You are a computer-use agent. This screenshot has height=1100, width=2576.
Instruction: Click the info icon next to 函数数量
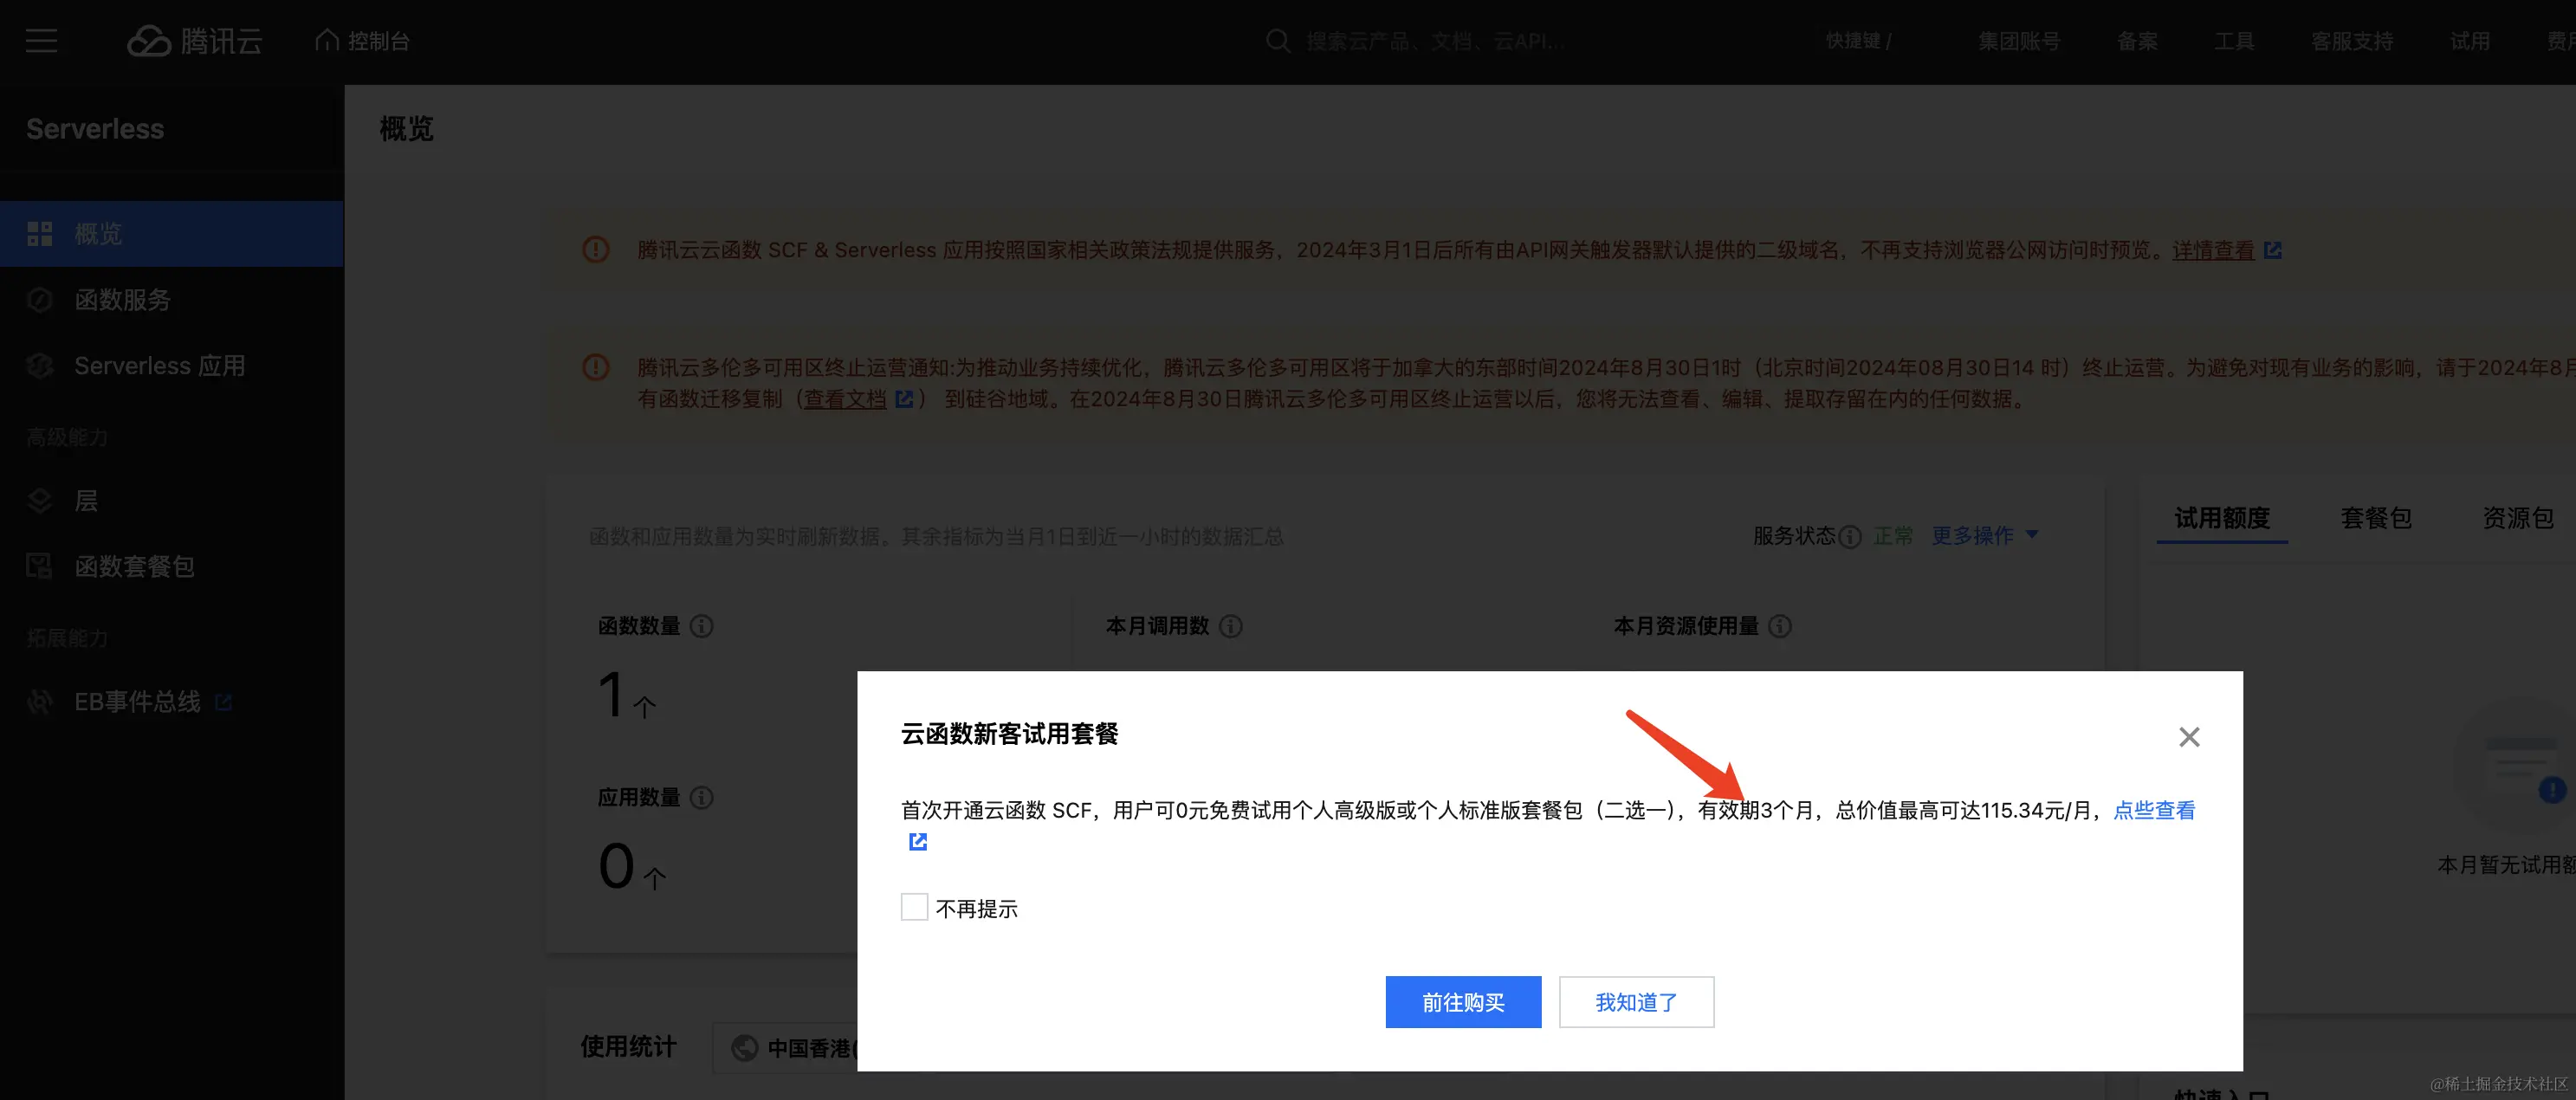click(702, 626)
